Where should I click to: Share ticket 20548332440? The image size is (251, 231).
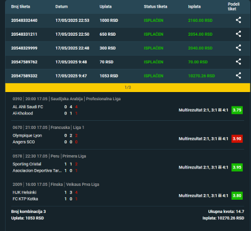coord(238,20)
